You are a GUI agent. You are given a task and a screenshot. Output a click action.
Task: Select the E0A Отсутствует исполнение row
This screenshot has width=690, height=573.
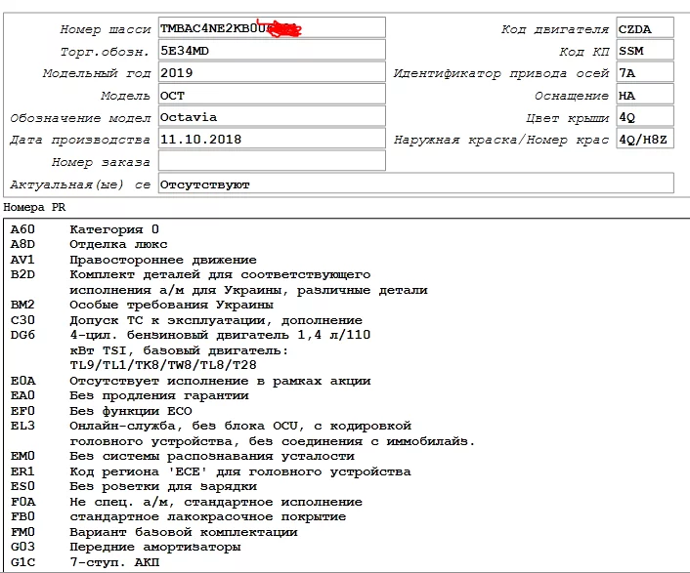191,381
